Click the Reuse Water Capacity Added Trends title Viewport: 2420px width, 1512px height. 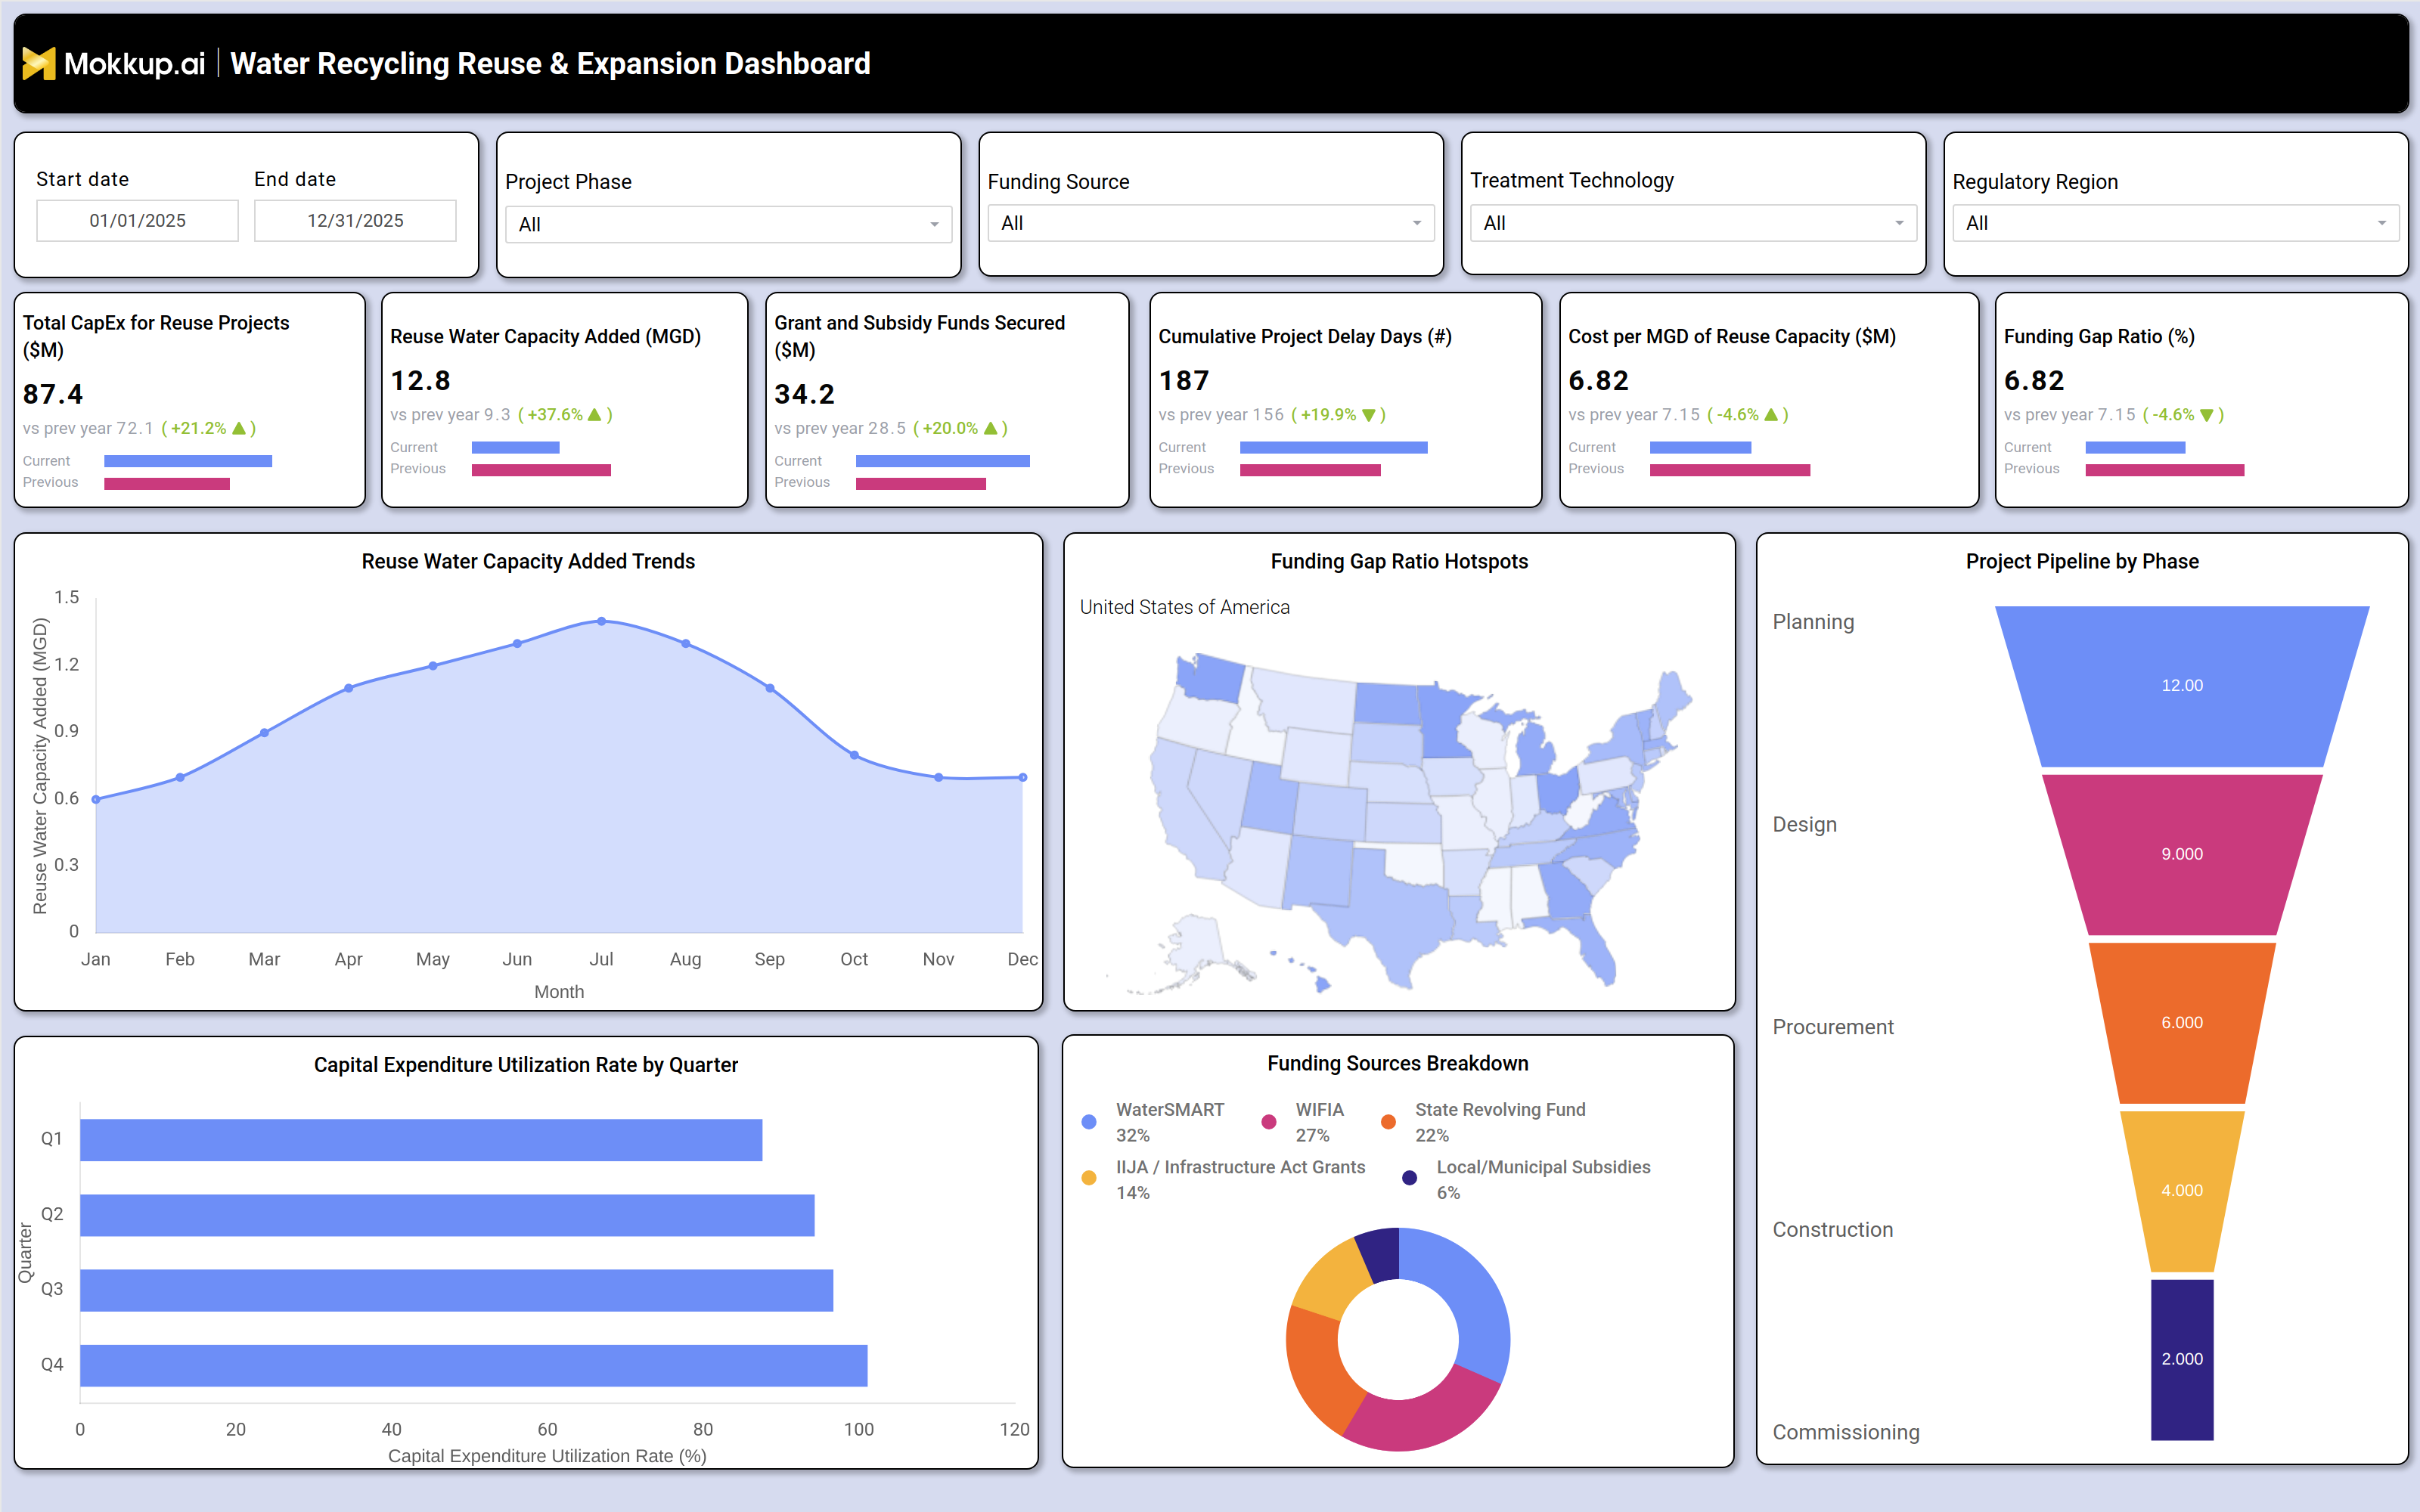[528, 562]
